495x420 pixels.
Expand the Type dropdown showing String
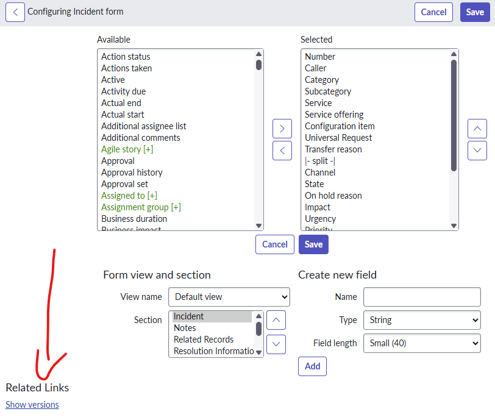(x=422, y=320)
